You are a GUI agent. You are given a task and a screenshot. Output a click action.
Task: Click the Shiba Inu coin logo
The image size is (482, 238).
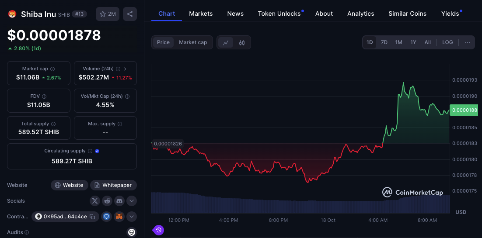(12, 14)
